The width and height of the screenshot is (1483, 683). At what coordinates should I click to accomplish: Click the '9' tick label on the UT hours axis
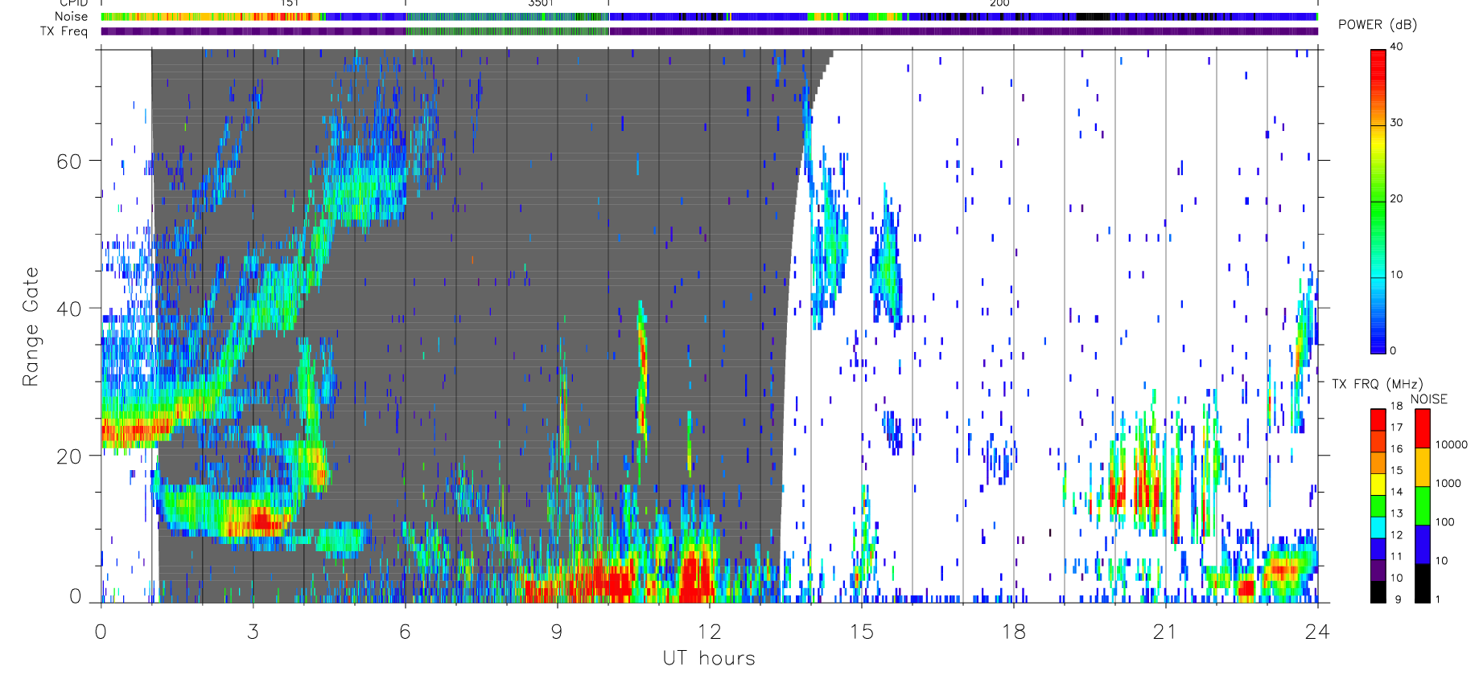[557, 632]
